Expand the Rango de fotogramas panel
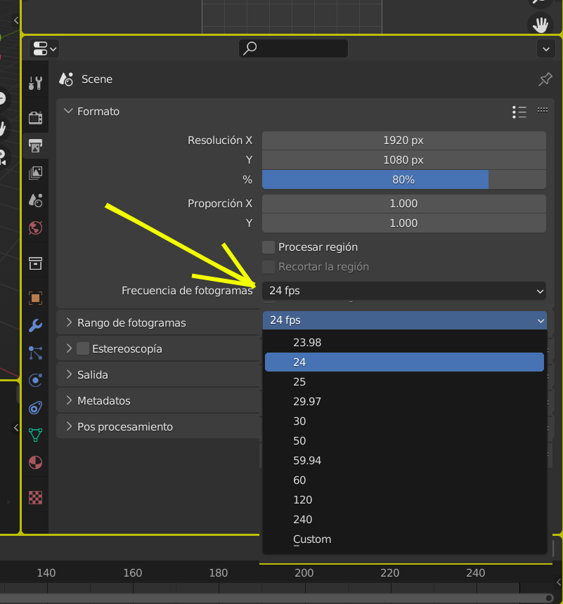The height and width of the screenshot is (604, 563). point(69,322)
